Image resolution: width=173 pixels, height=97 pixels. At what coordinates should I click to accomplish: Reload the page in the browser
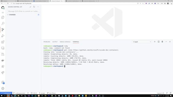click(x=8, y=4)
